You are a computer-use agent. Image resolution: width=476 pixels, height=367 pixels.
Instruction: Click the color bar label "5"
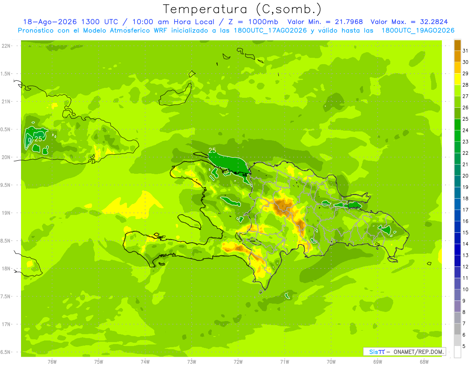tap(464, 346)
